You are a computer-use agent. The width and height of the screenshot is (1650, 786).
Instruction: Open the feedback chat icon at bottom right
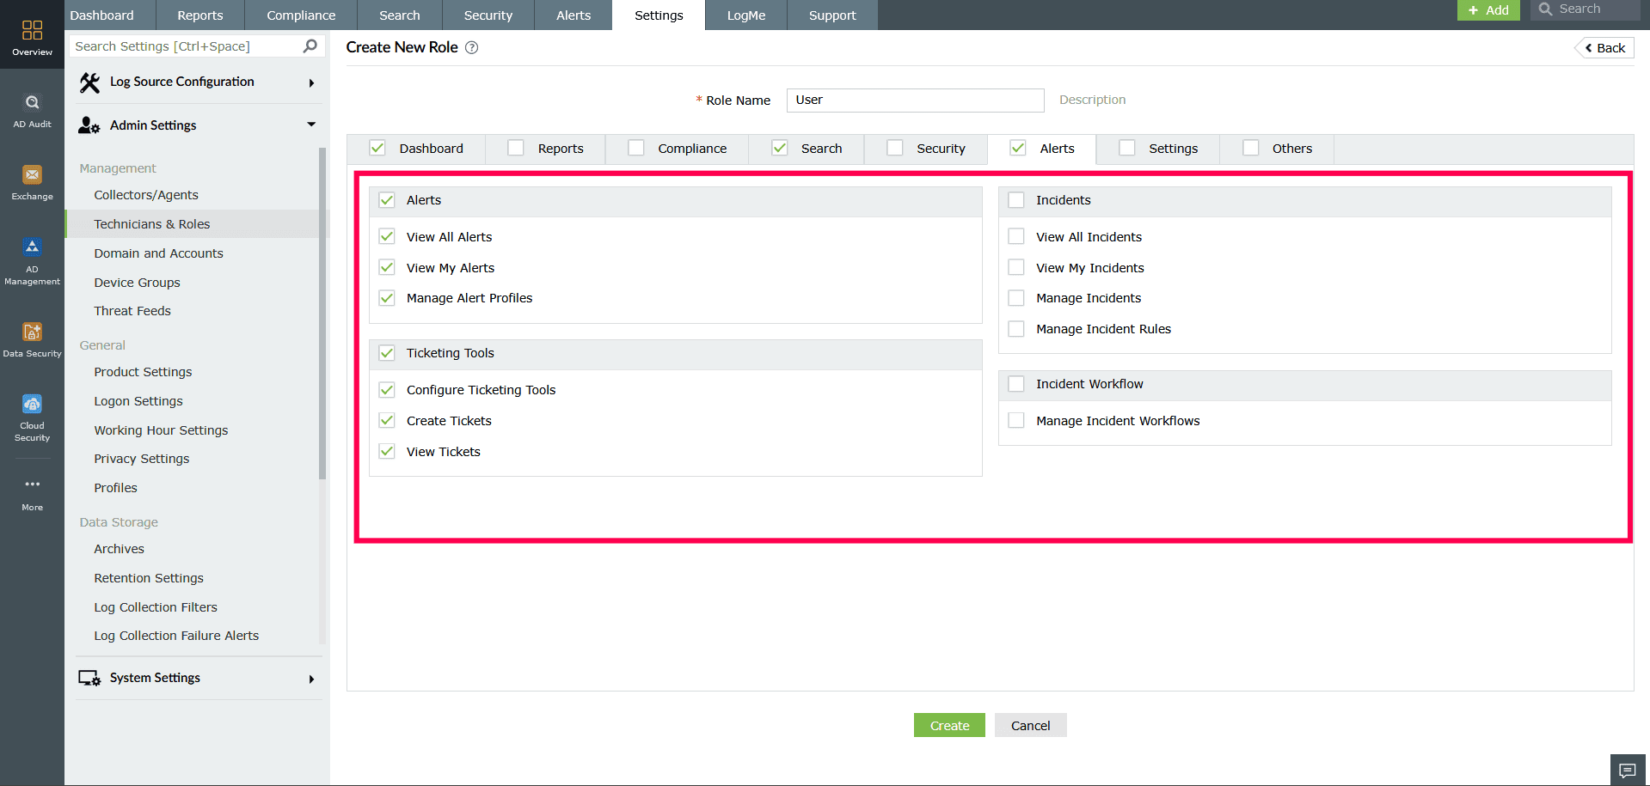pyautogui.click(x=1628, y=770)
